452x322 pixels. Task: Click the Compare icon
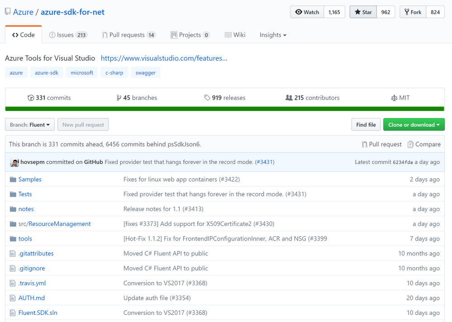[x=410, y=144]
